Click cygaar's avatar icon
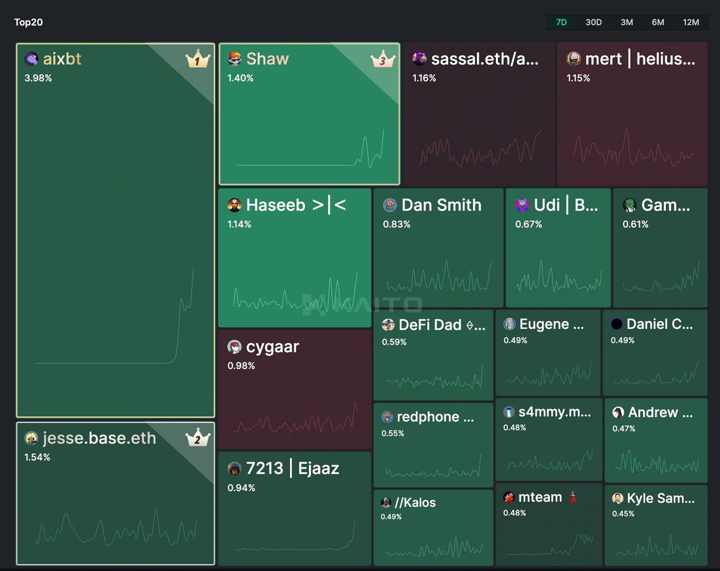The image size is (720, 571). pyautogui.click(x=234, y=347)
